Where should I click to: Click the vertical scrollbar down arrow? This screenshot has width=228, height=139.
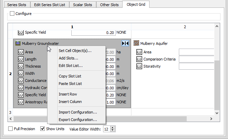[x=217, y=112]
